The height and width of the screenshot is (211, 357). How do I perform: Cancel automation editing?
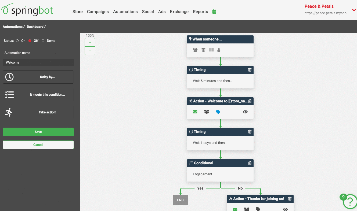pyautogui.click(x=38, y=145)
